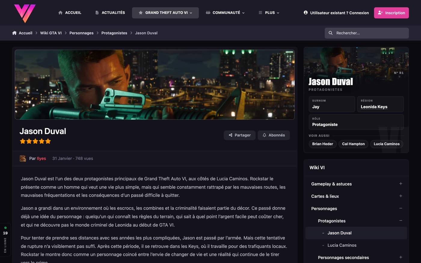
Task: Click the '31 Janvier · 748 vues' text
Action: tap(73, 158)
